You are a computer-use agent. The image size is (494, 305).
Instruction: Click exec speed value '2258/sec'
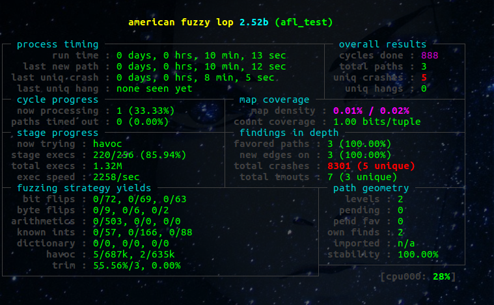coord(117,177)
